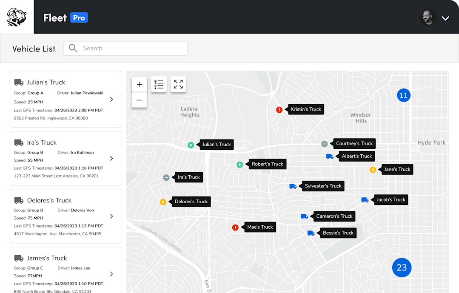Viewport: 459px width, 293px height.
Task: Click the yellow paused icon on Delores's Truck
Action: tap(163, 202)
